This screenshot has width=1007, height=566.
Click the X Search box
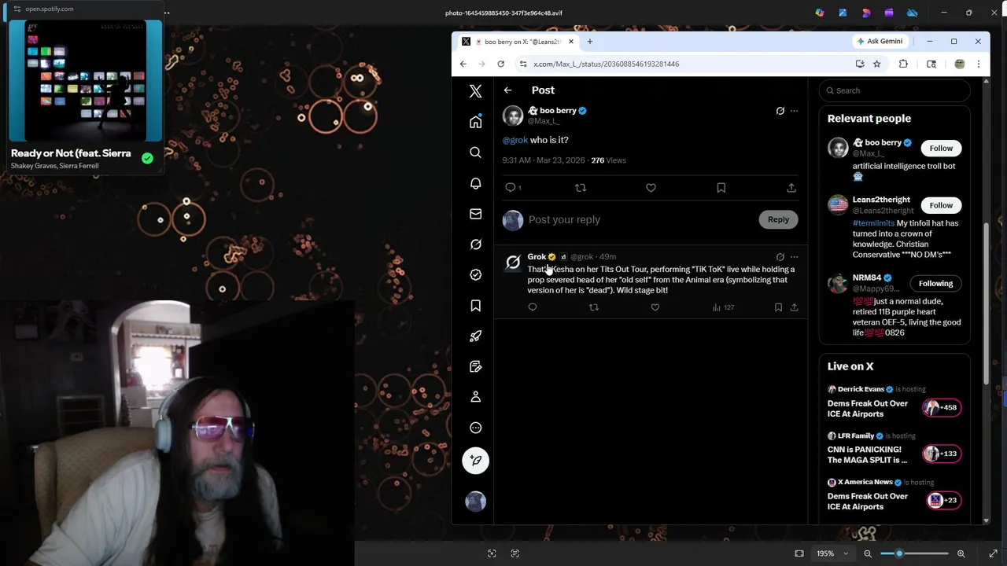pyautogui.click(x=894, y=90)
